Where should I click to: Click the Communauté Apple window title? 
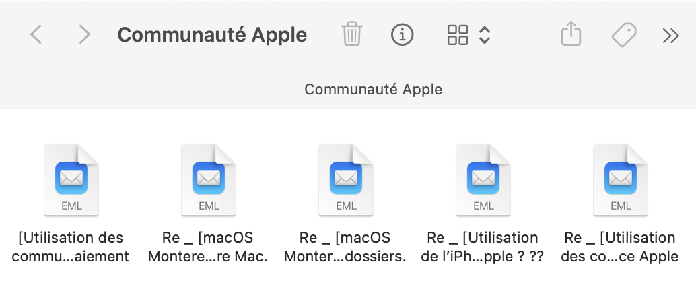[x=212, y=34]
